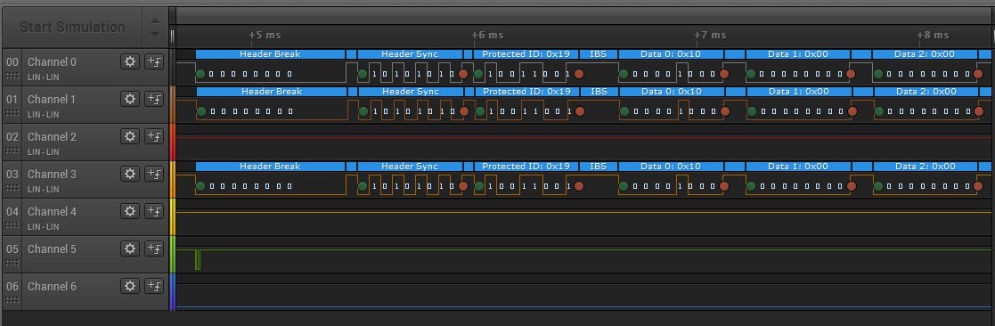
Task: Select Channel 6 drag handle dots
Action: tap(12, 300)
